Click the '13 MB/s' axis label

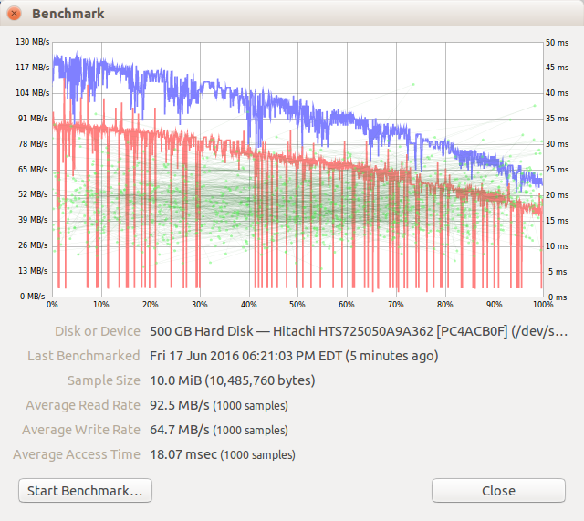click(x=33, y=270)
